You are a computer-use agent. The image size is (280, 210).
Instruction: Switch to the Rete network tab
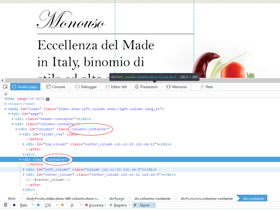point(206,87)
